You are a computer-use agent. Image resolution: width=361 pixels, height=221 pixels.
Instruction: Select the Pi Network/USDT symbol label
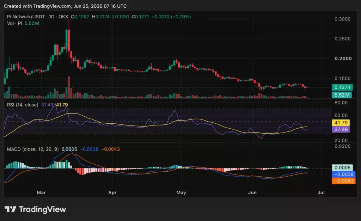[x=26, y=17]
